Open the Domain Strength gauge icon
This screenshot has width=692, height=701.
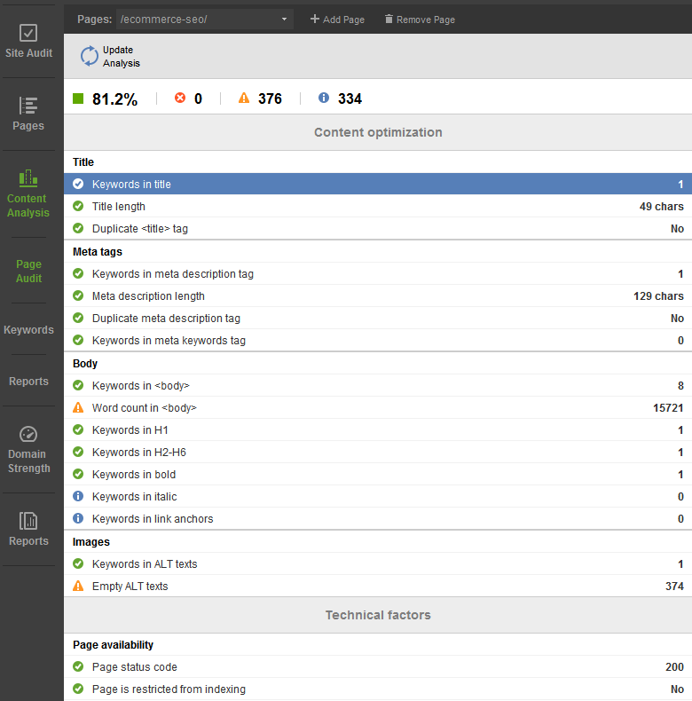click(x=28, y=434)
